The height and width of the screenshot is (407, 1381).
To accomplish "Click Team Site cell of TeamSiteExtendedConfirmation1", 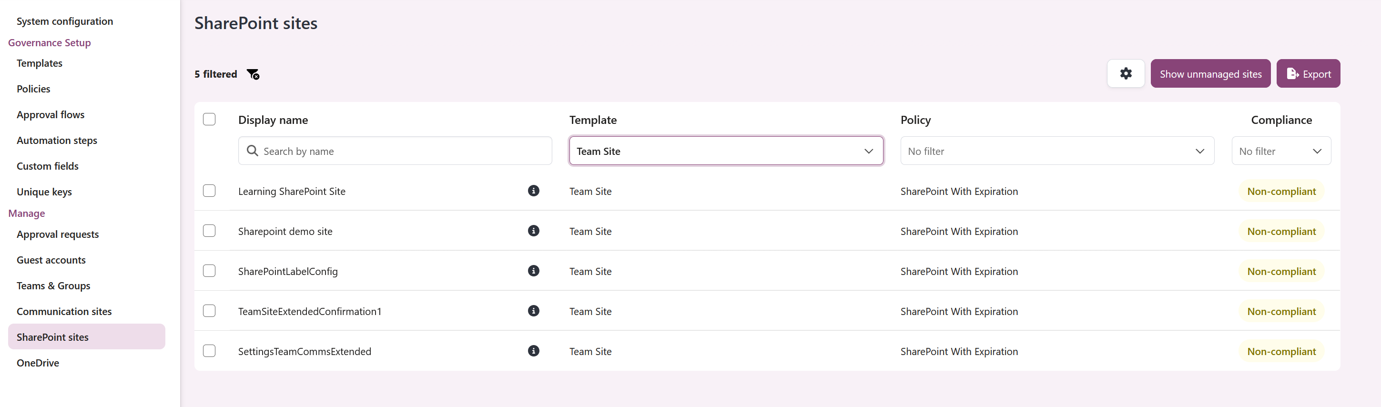I will [590, 312].
